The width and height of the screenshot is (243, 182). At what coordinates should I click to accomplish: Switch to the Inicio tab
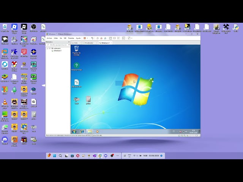[76, 43]
